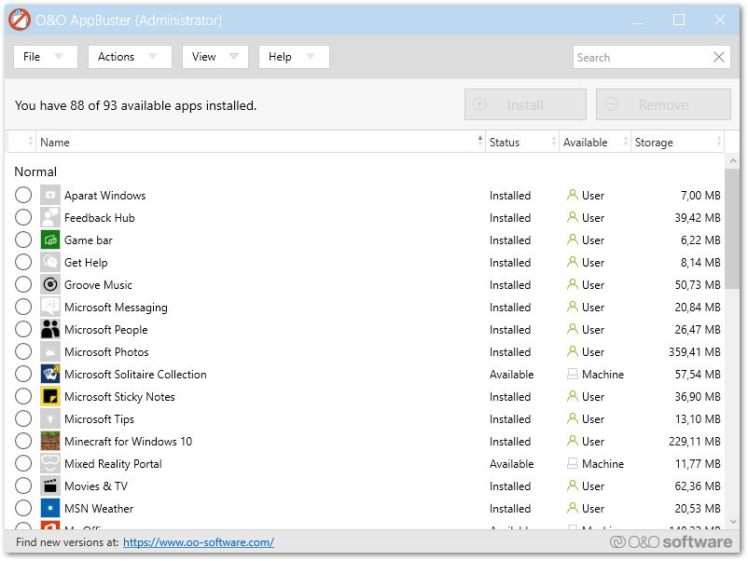Select the Mixed Reality Portal radio button
Screen dimensions: 748x561
23,464
